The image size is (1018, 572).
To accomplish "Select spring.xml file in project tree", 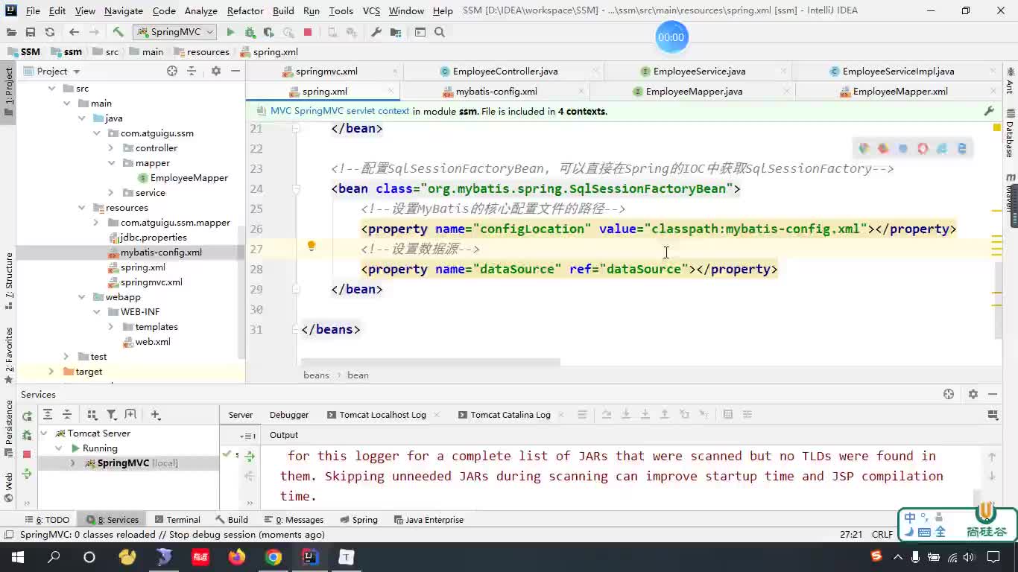I will tap(142, 267).
